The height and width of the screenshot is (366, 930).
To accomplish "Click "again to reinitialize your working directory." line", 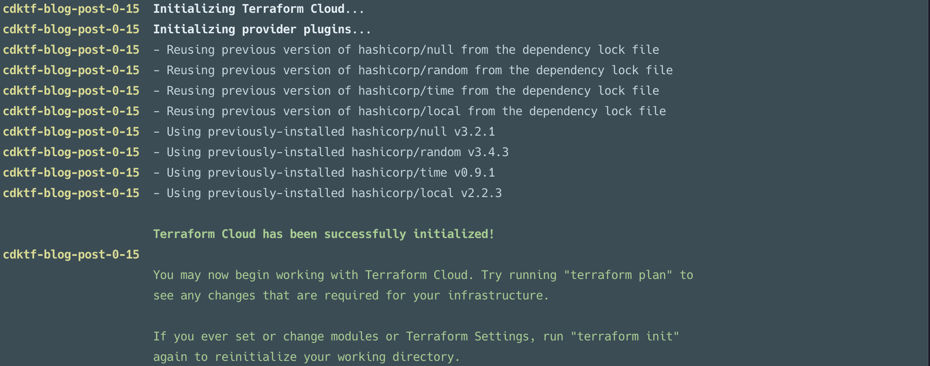I will coord(306,357).
